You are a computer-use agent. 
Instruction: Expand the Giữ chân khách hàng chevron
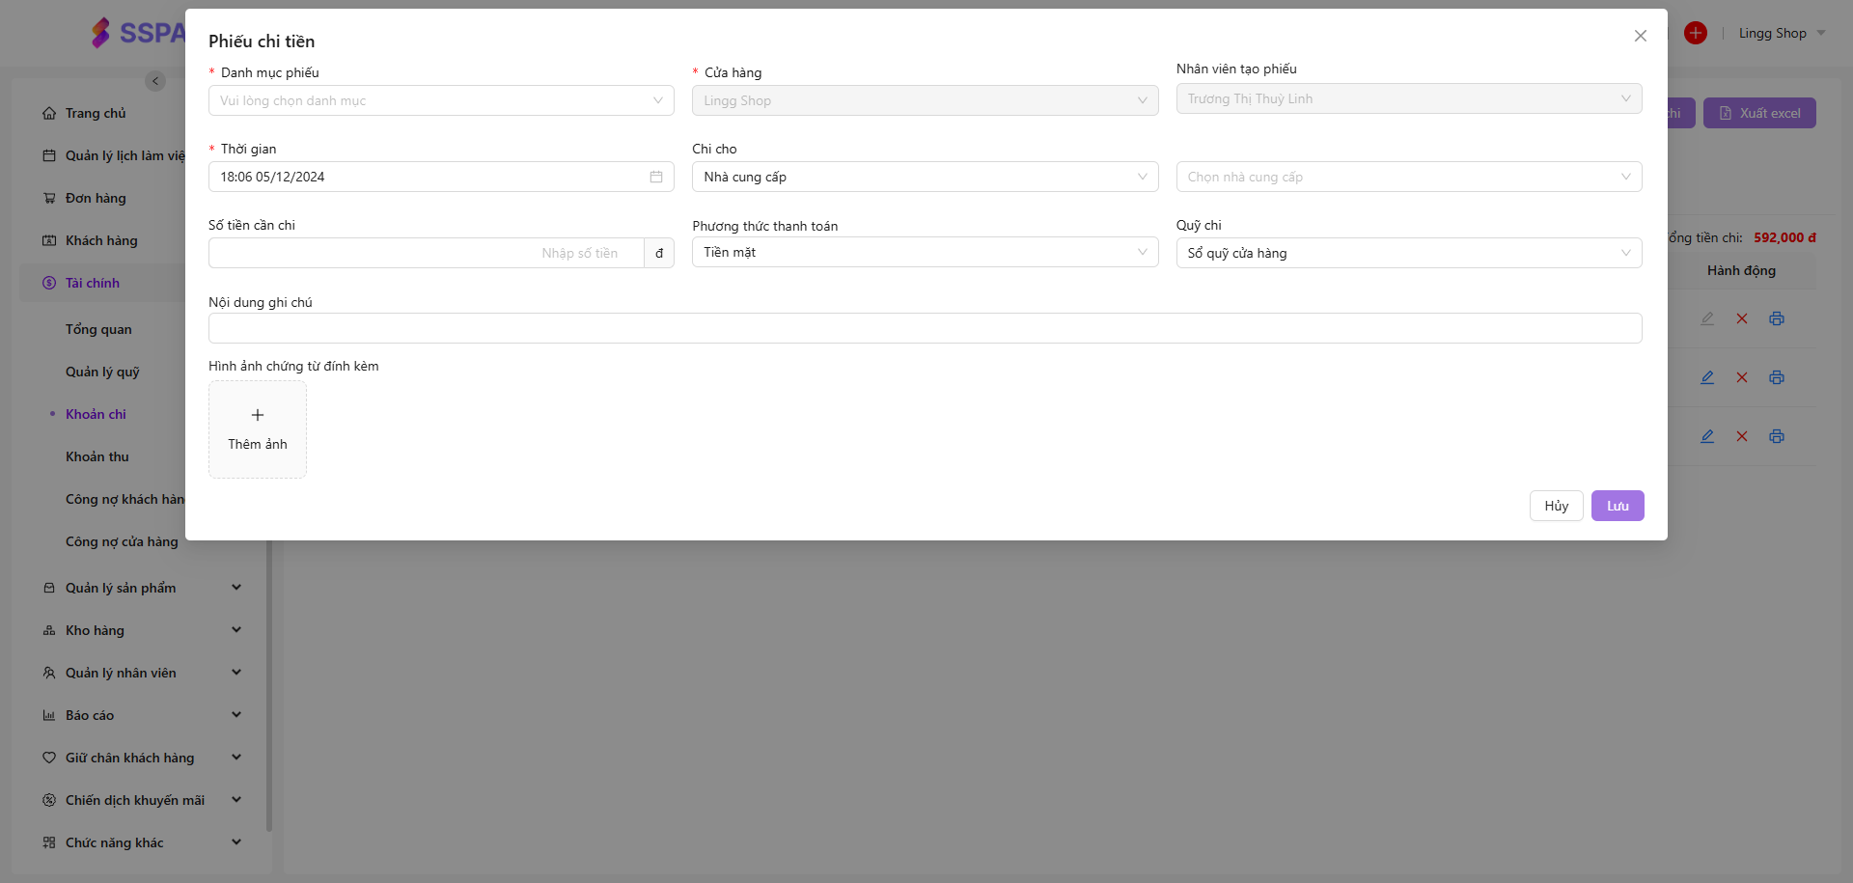click(236, 758)
